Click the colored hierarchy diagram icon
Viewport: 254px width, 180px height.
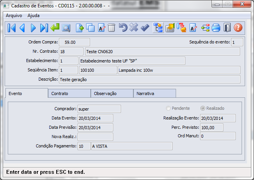[205, 28]
